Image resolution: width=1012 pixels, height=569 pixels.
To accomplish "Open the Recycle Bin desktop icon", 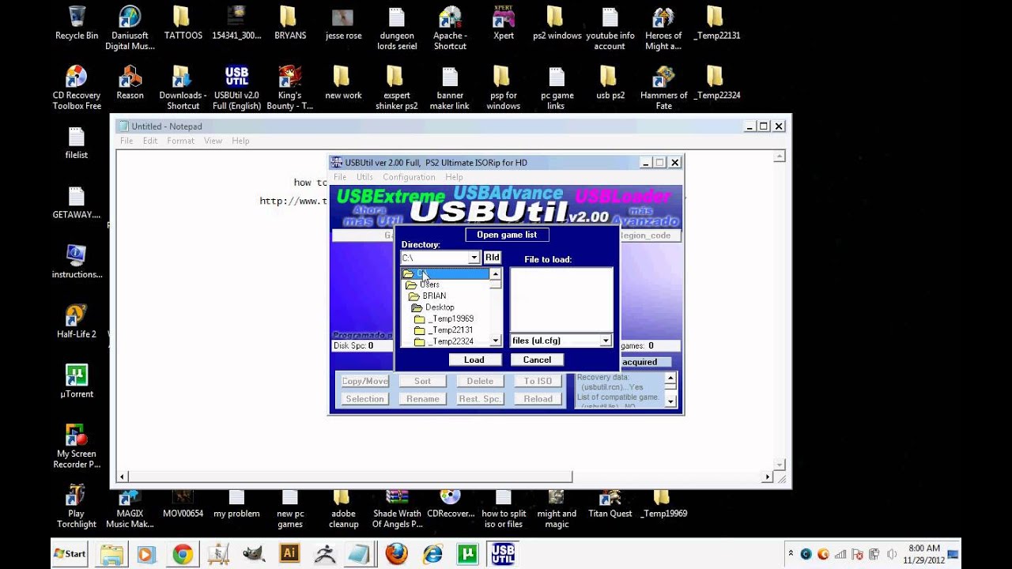I will coord(77,23).
